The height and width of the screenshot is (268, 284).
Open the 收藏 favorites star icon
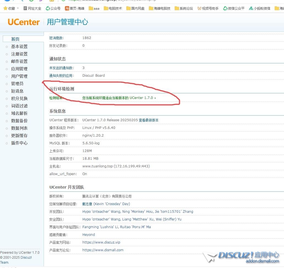5,8
